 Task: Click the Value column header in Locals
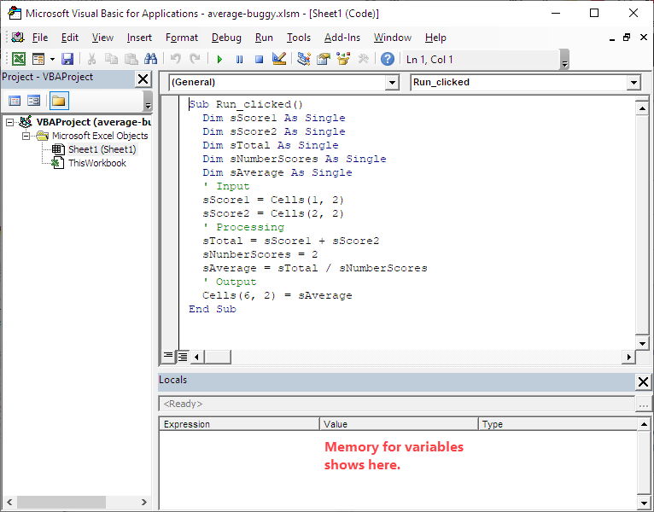[399, 424]
